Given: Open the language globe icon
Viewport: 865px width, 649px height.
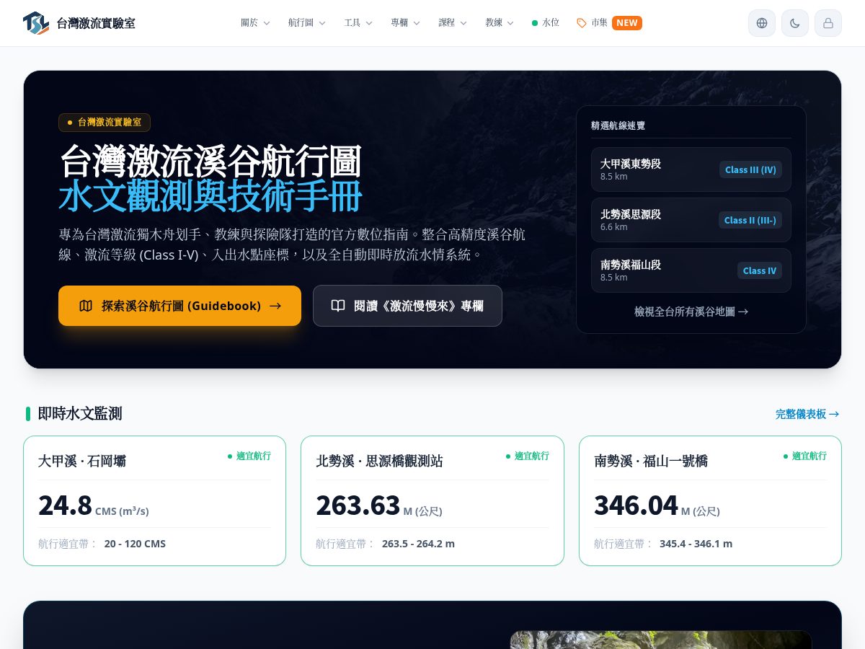Looking at the screenshot, I should pyautogui.click(x=762, y=23).
